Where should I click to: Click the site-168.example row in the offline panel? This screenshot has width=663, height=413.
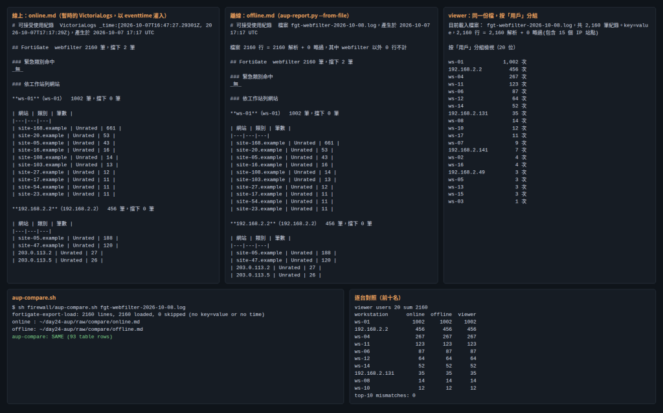[x=285, y=143]
